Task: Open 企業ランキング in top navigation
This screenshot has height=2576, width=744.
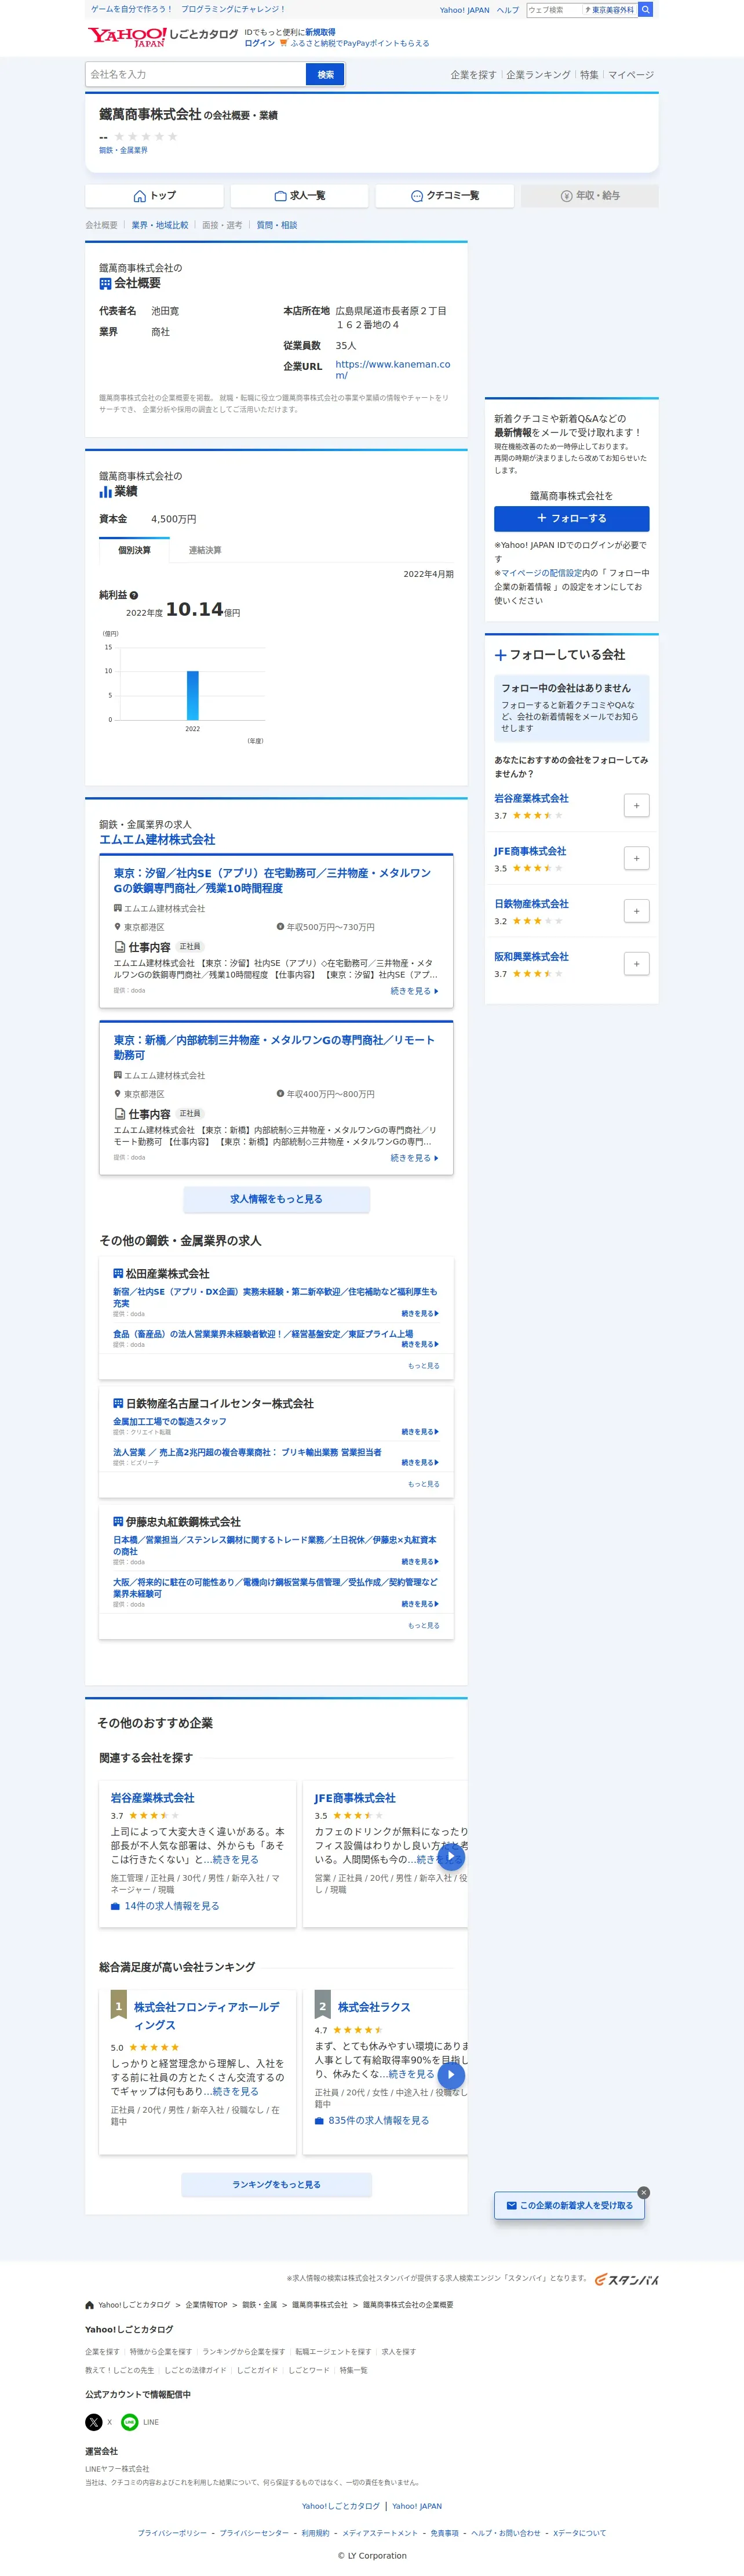Action: pos(538,75)
